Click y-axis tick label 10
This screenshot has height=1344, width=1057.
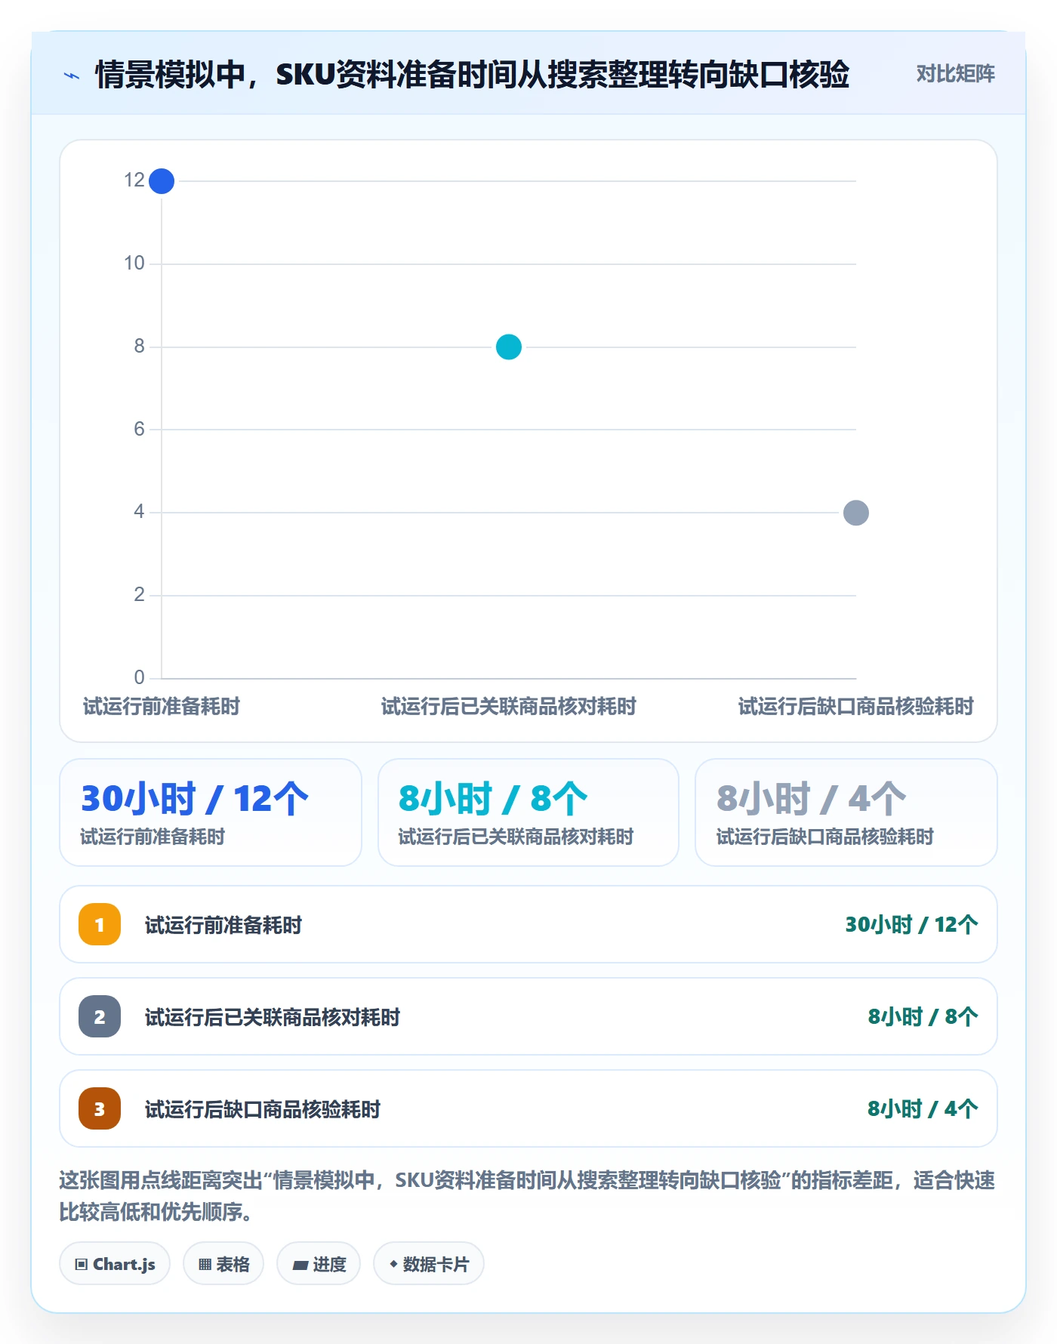coord(134,264)
